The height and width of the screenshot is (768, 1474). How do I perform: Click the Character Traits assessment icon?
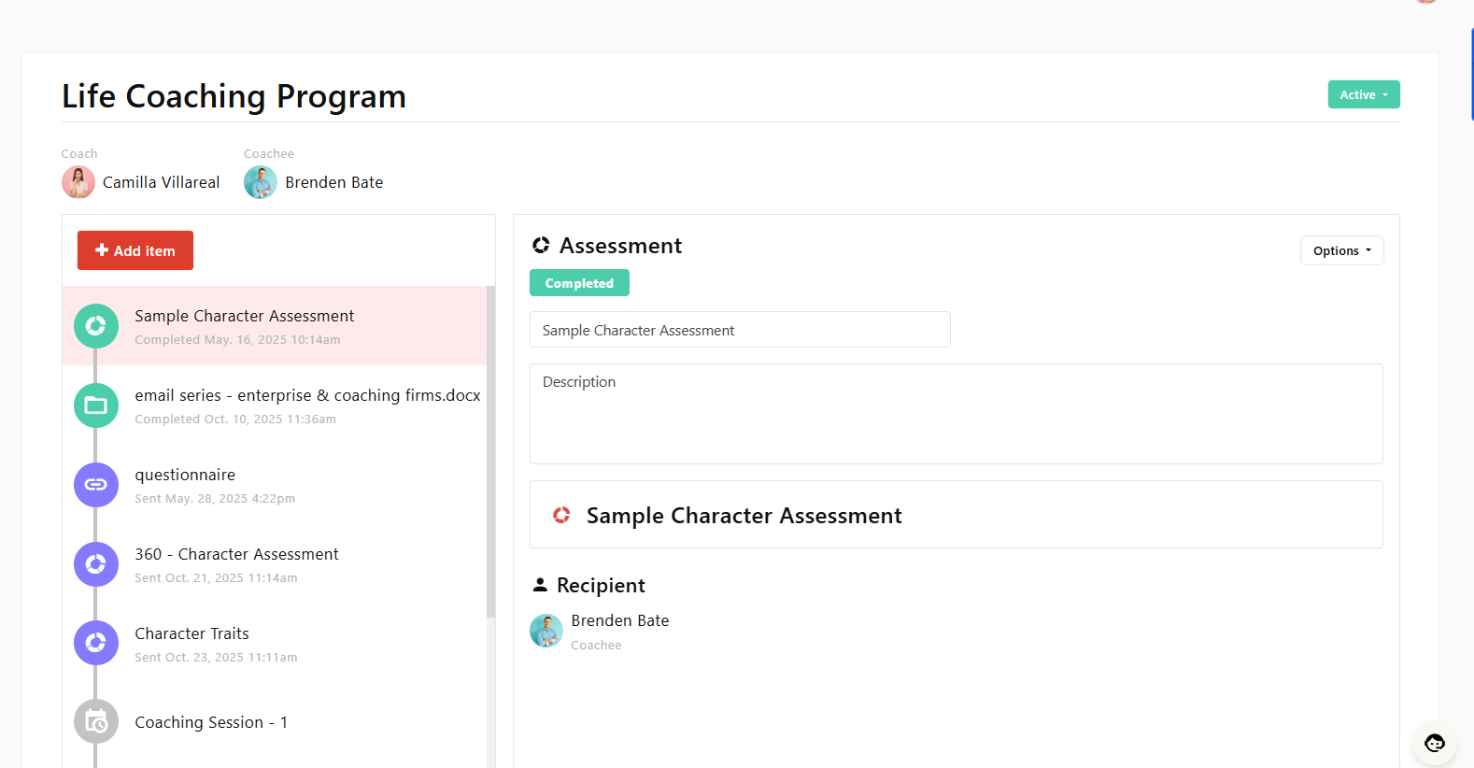click(x=95, y=643)
